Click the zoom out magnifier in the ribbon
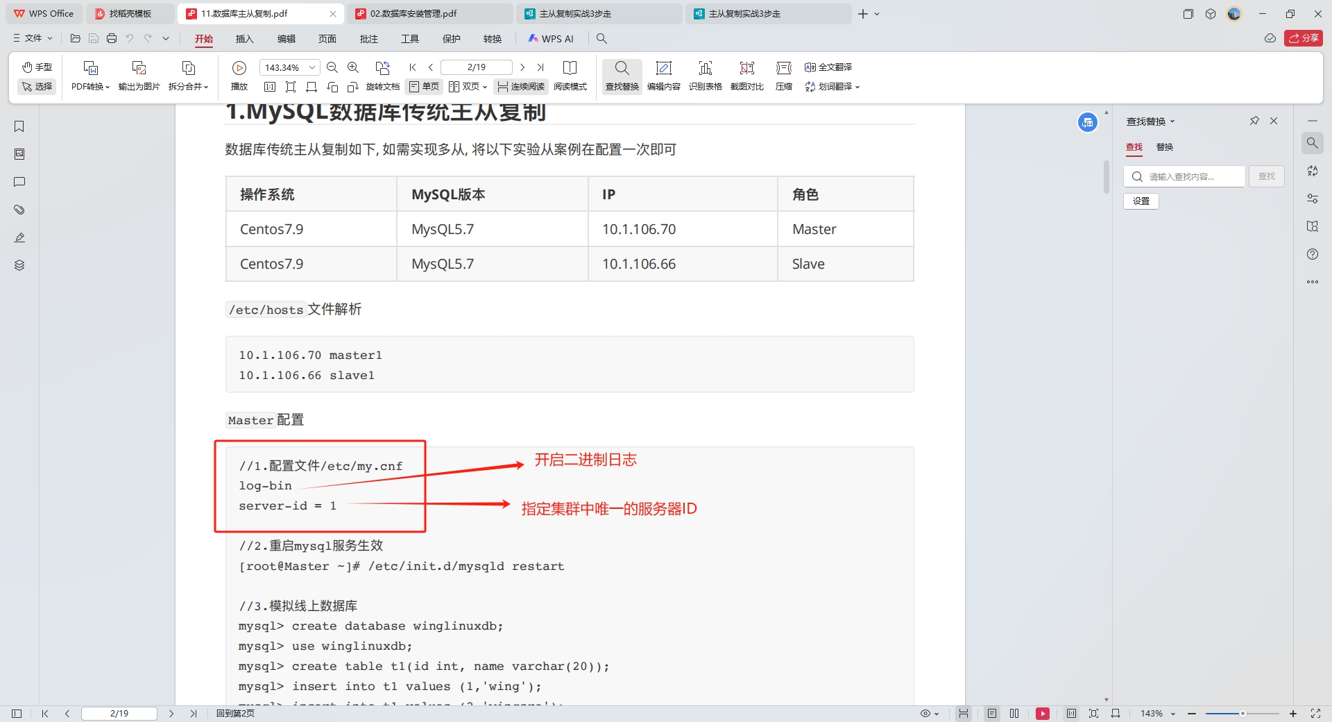 pos(332,67)
